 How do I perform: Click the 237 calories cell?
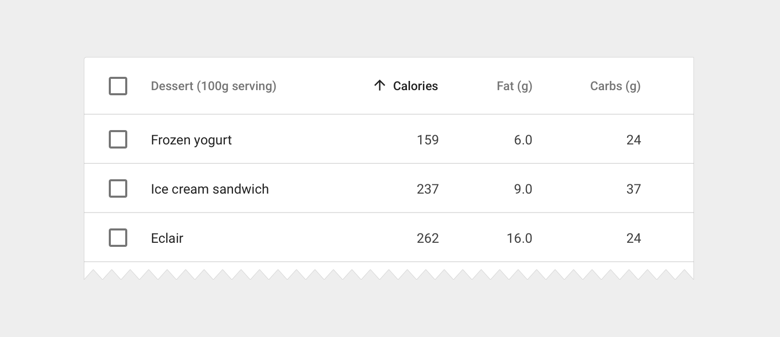click(427, 189)
